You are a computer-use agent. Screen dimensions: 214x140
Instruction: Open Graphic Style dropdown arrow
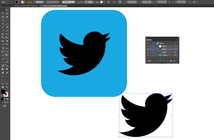pos(104,2)
